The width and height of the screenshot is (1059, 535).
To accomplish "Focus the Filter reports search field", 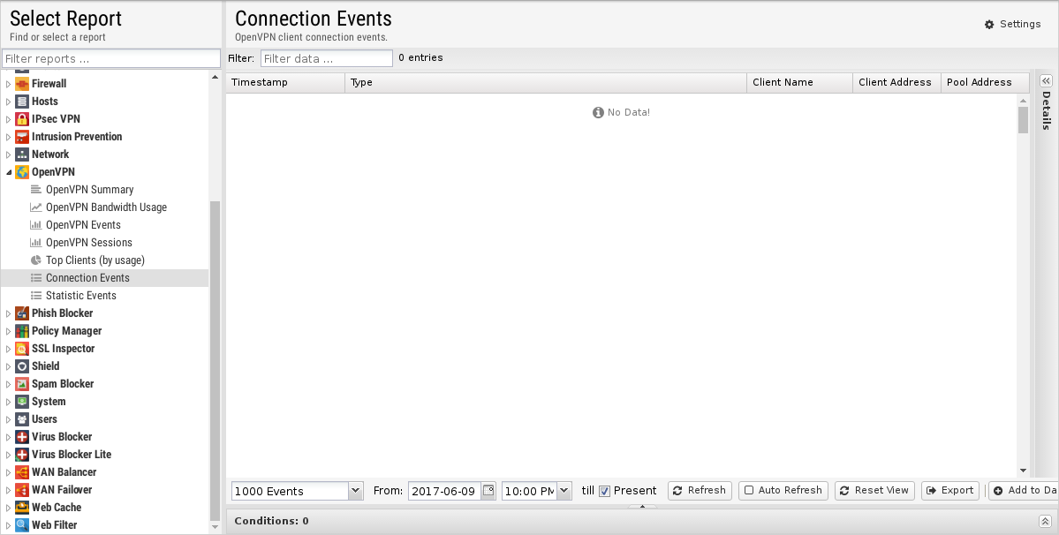I will 111,58.
